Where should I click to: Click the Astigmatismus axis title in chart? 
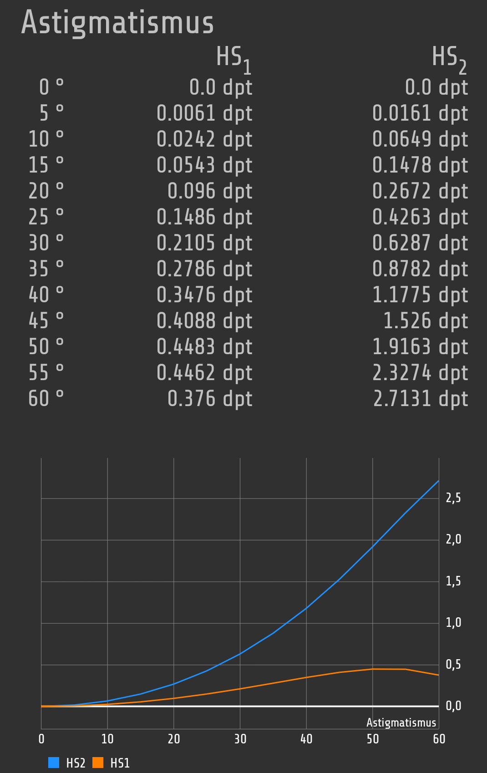tap(401, 722)
